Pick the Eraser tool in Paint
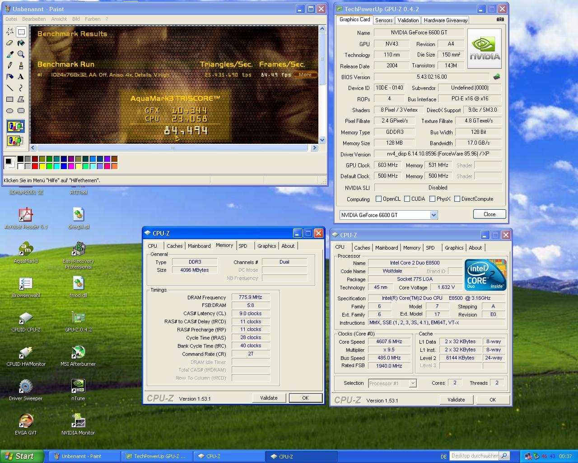 pos(9,43)
